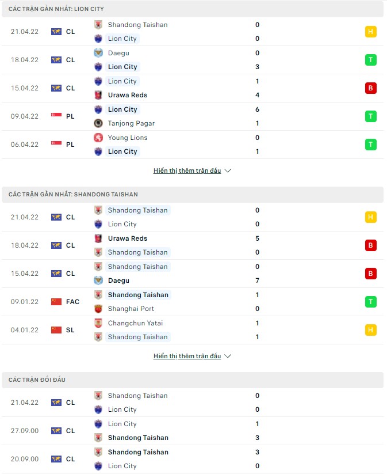Image resolution: width=387 pixels, height=474 pixels.
Task: Open the Tanjong Pagar team name link
Action: (x=131, y=123)
